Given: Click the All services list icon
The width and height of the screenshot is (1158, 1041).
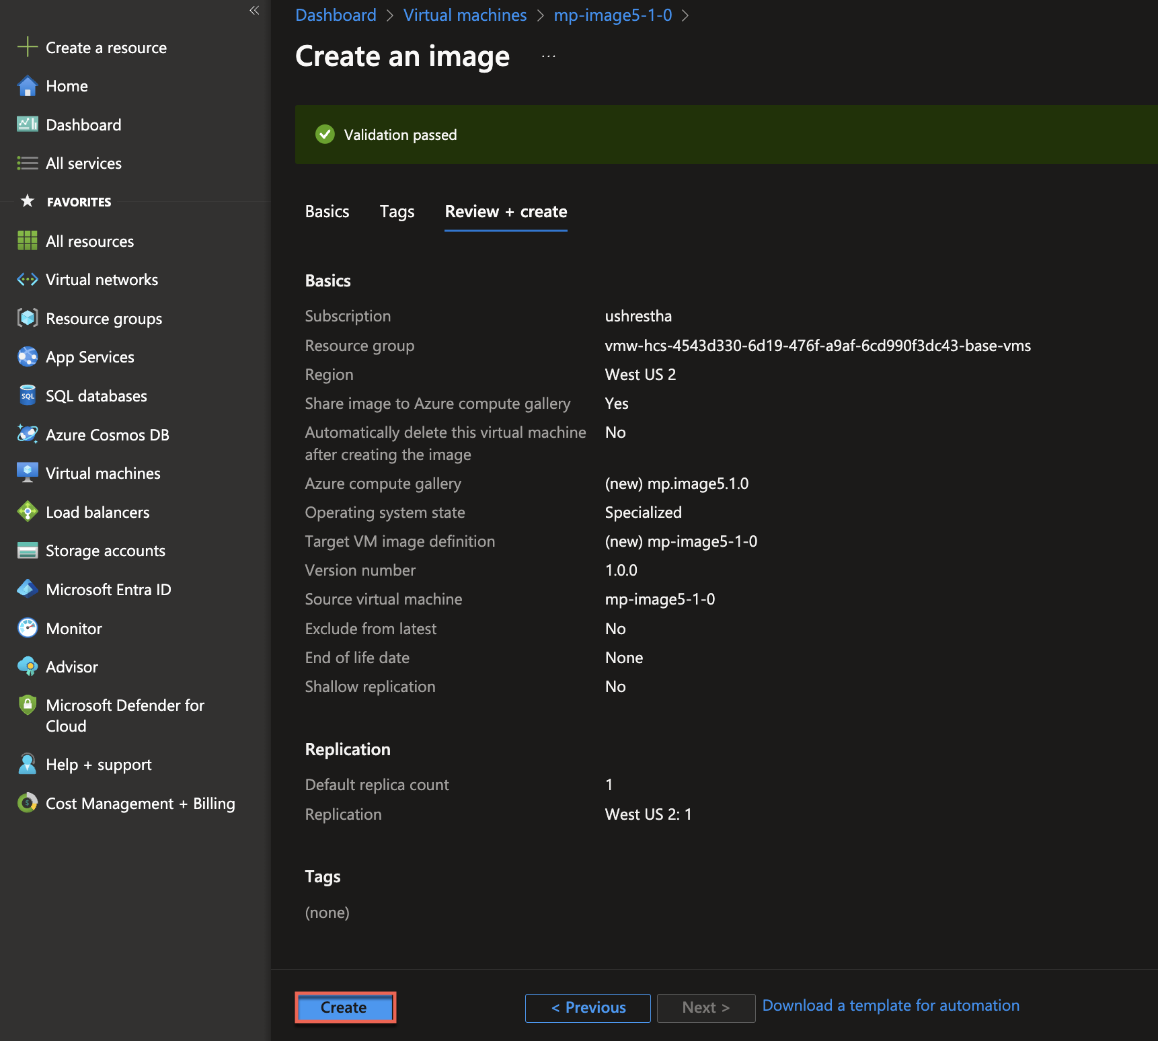Looking at the screenshot, I should [28, 163].
